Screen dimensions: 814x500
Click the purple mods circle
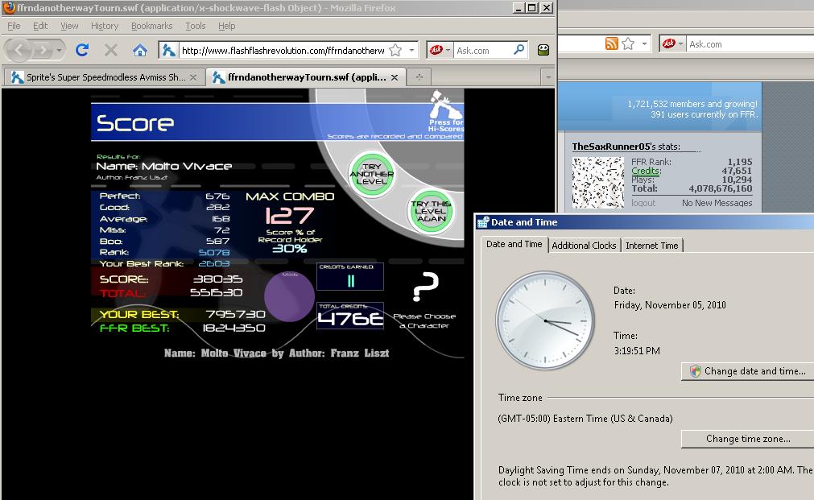289,296
